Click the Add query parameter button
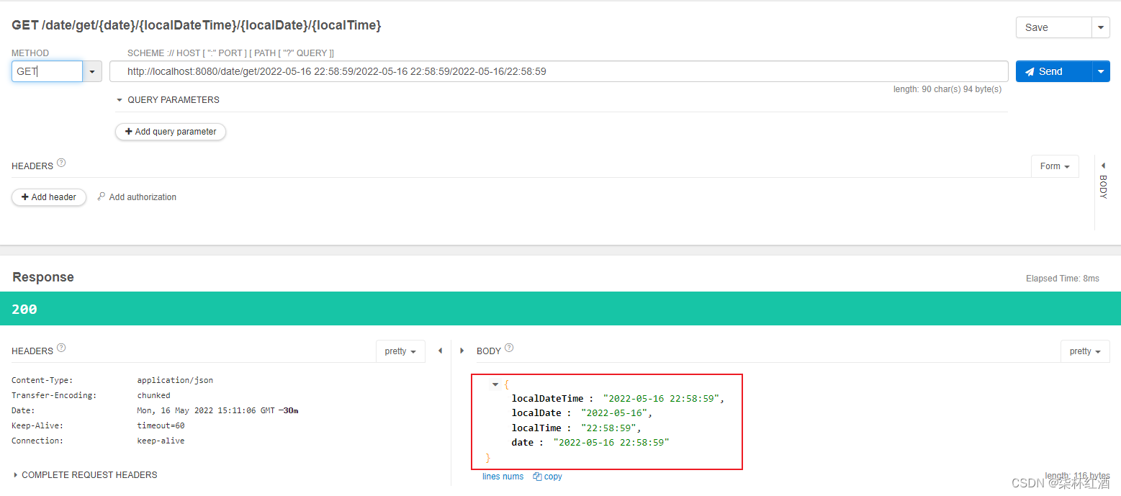 (x=170, y=132)
